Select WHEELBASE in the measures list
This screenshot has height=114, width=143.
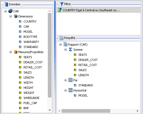pos(32,98)
